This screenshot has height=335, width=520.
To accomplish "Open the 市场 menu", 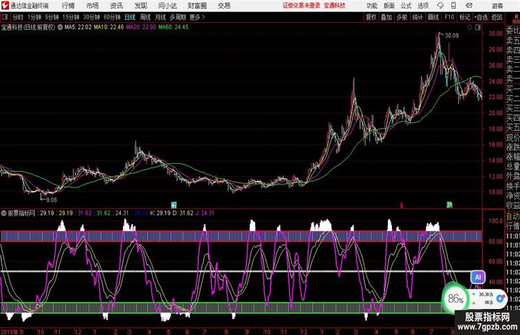I will click(93, 6).
